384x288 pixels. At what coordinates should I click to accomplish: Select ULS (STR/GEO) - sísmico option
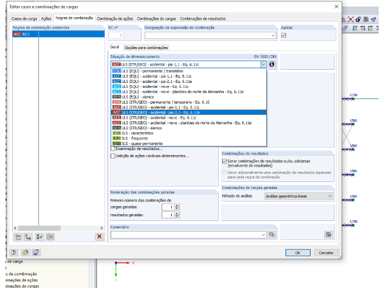click(188, 128)
